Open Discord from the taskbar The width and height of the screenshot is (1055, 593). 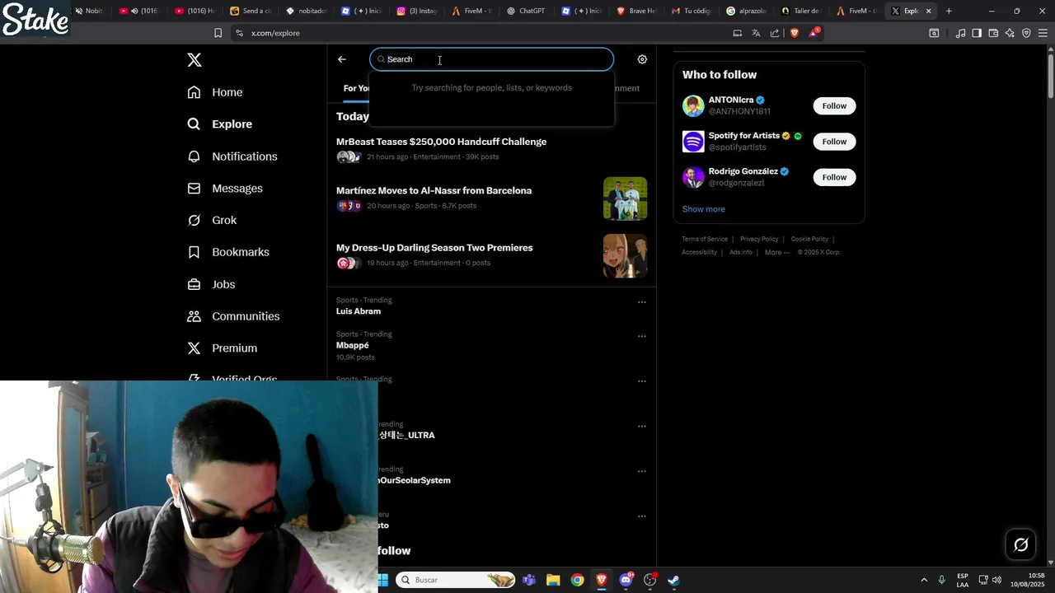click(x=626, y=580)
